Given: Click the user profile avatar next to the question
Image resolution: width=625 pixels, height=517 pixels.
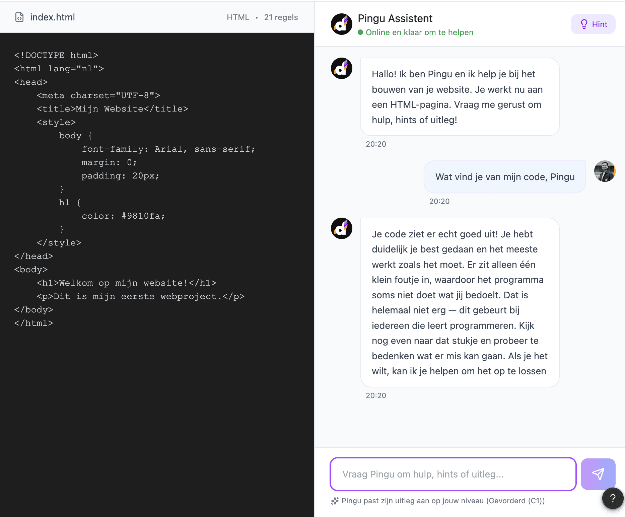Looking at the screenshot, I should click(605, 171).
